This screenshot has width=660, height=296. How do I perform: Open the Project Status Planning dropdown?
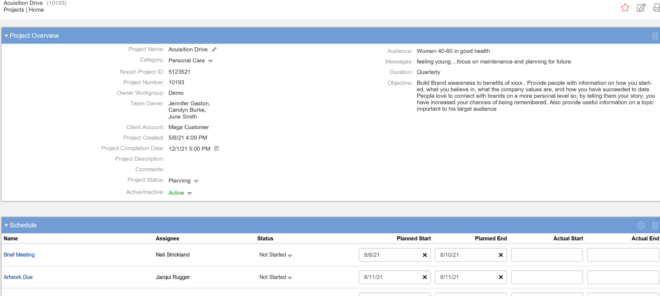click(196, 181)
